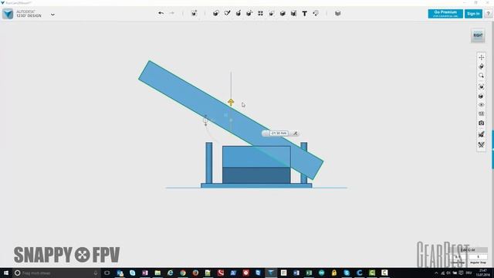Toggle the grid visibility icon in navigation bar
494x278 pixels.
tap(481, 114)
